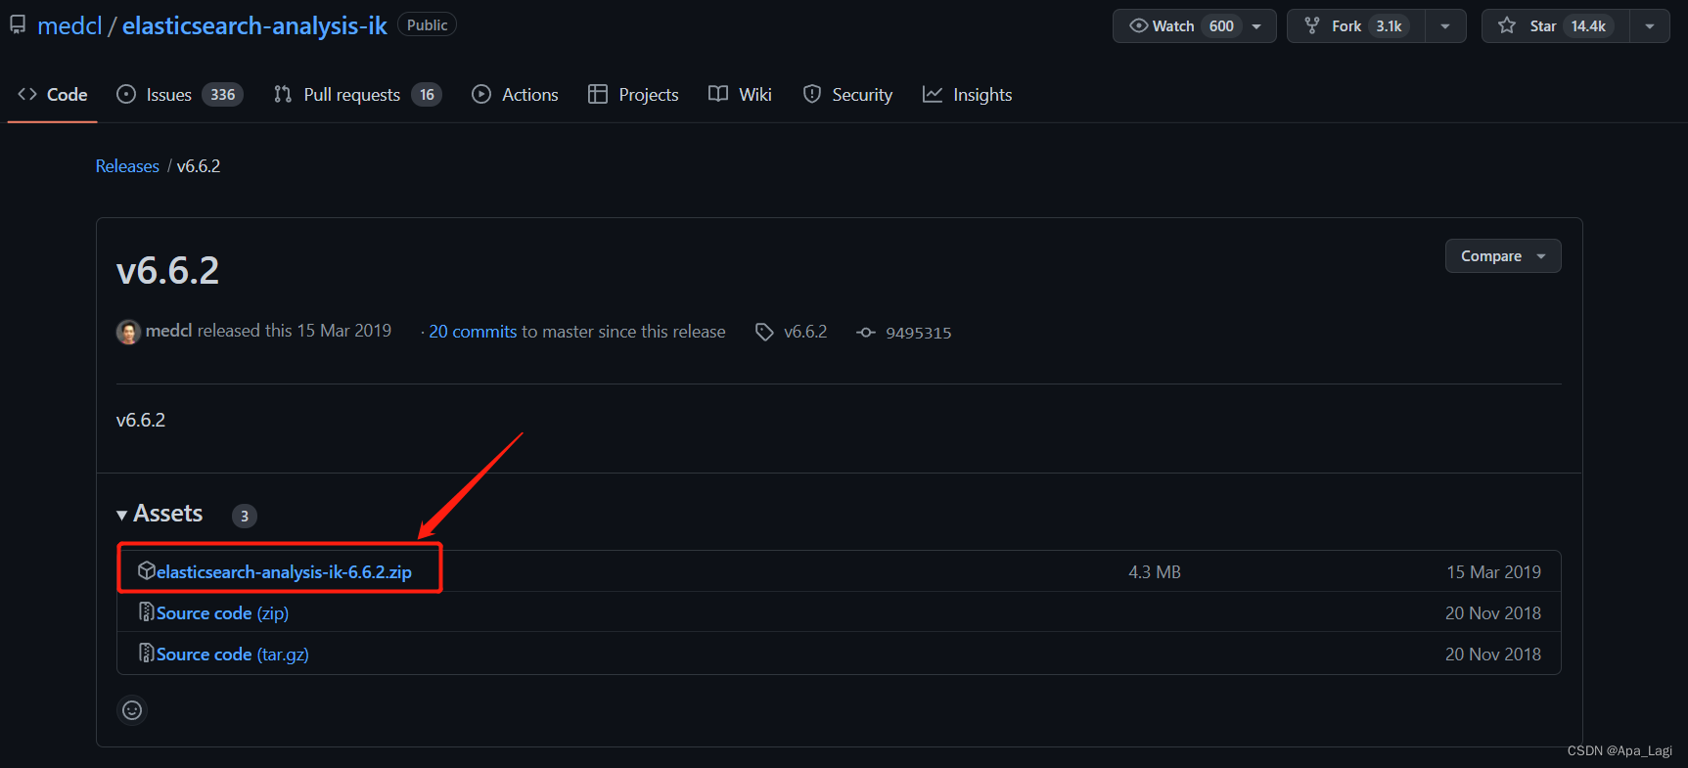Click the Issues circle-dot icon

(x=126, y=94)
